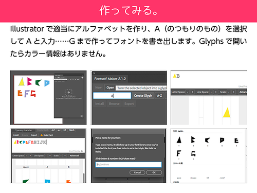Increase Letter Space in the yellow triangle B panel

(x=192, y=92)
